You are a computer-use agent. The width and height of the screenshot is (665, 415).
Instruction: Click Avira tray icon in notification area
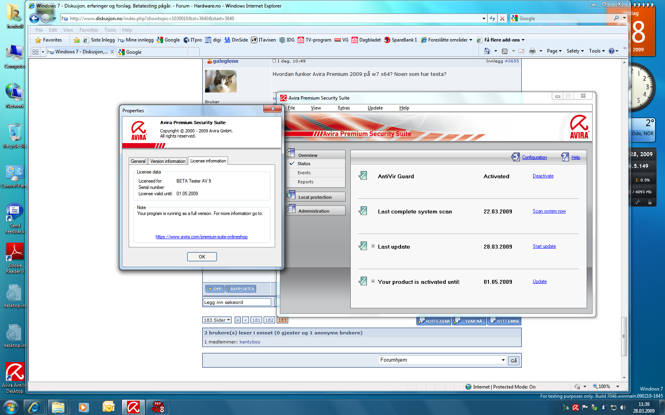(x=576, y=407)
